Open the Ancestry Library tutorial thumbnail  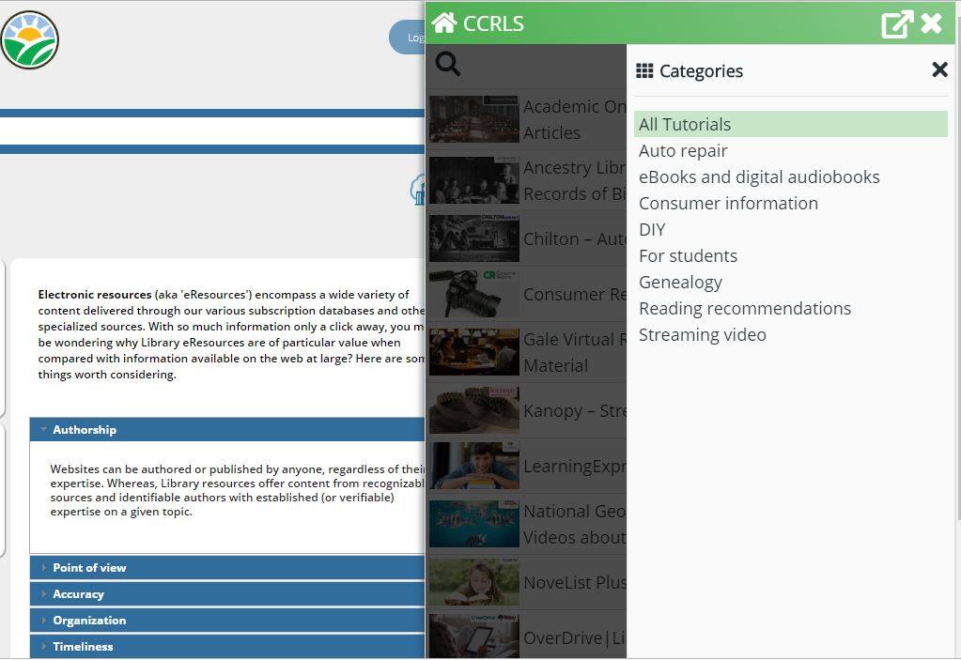coord(474,180)
